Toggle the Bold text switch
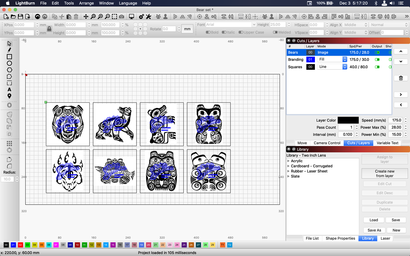410x256 pixels. [x=208, y=32]
